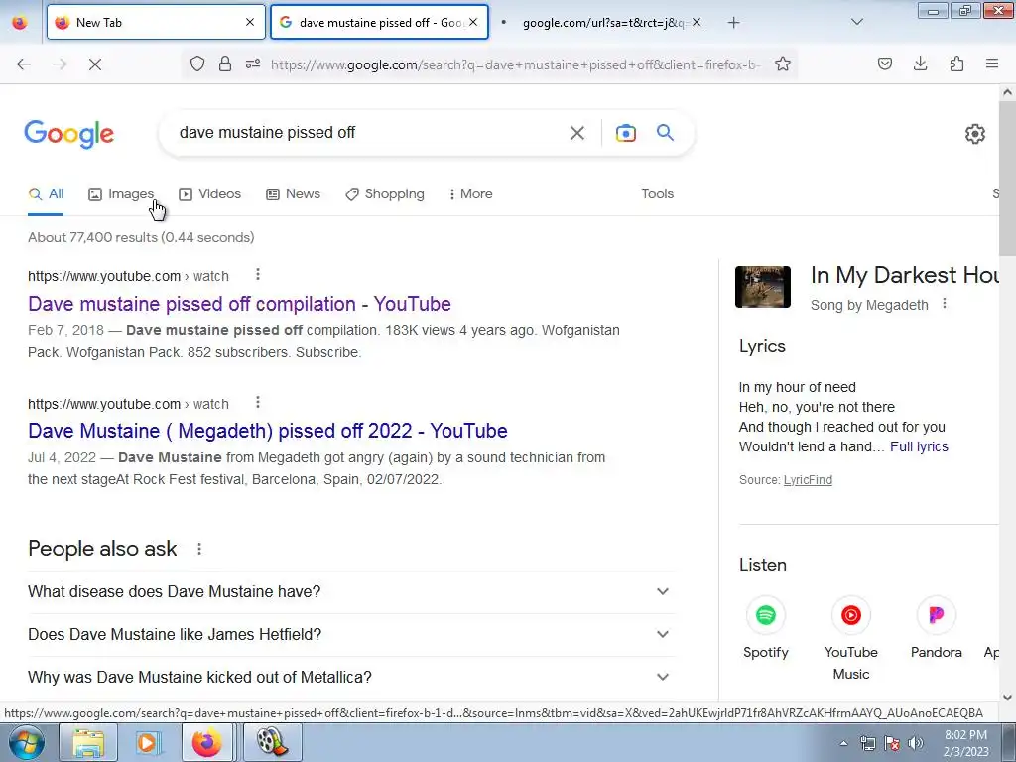Viewport: 1016px width, 762px height.
Task: Open the Firefox hamburger application menu
Action: click(992, 63)
